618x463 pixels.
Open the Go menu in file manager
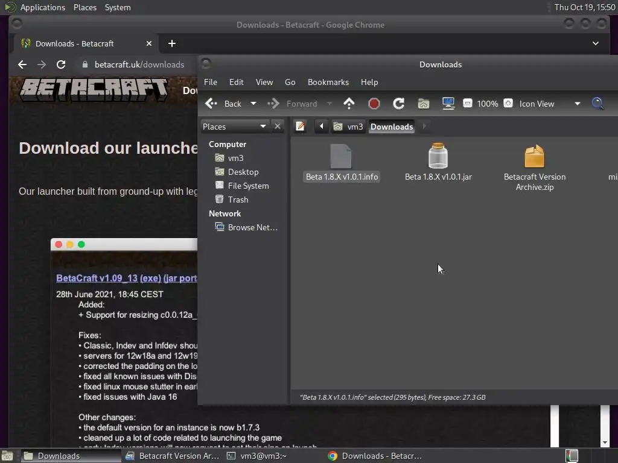pos(290,82)
